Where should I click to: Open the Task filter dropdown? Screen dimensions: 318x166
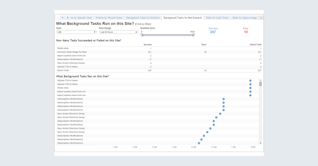[76, 32]
